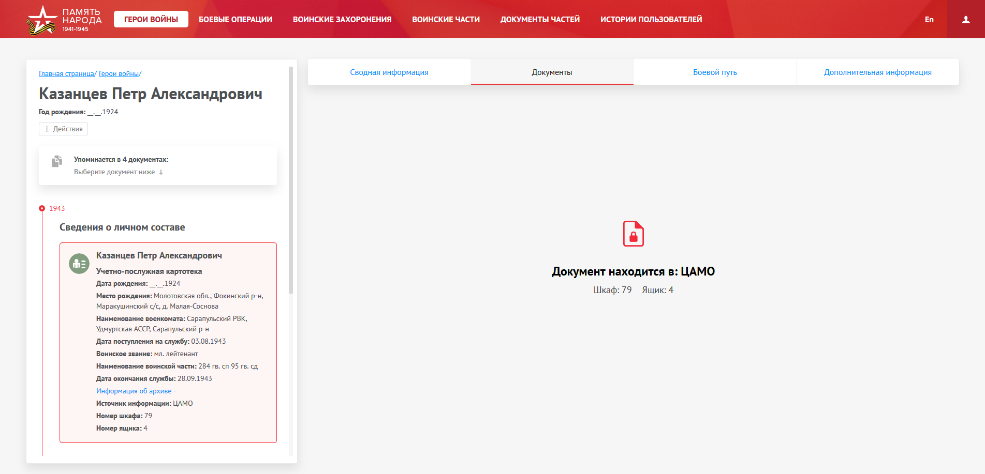Select Воинские части in top menu

click(x=446, y=20)
